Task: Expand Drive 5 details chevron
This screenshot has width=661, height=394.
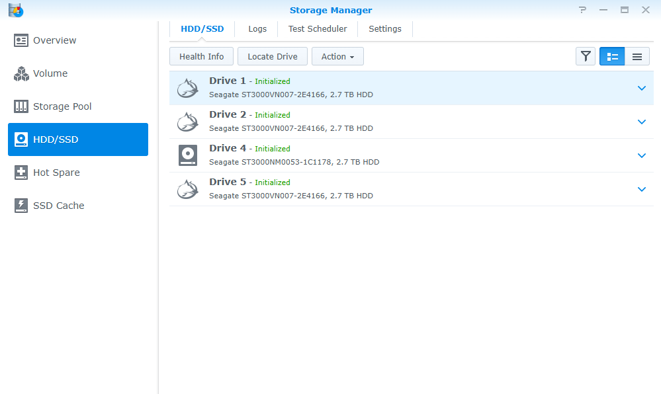Action: 642,189
